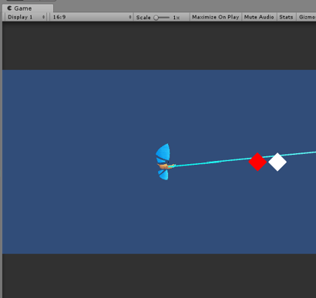Image resolution: width=316 pixels, height=298 pixels.
Task: Select the Game tab
Action: point(28,8)
